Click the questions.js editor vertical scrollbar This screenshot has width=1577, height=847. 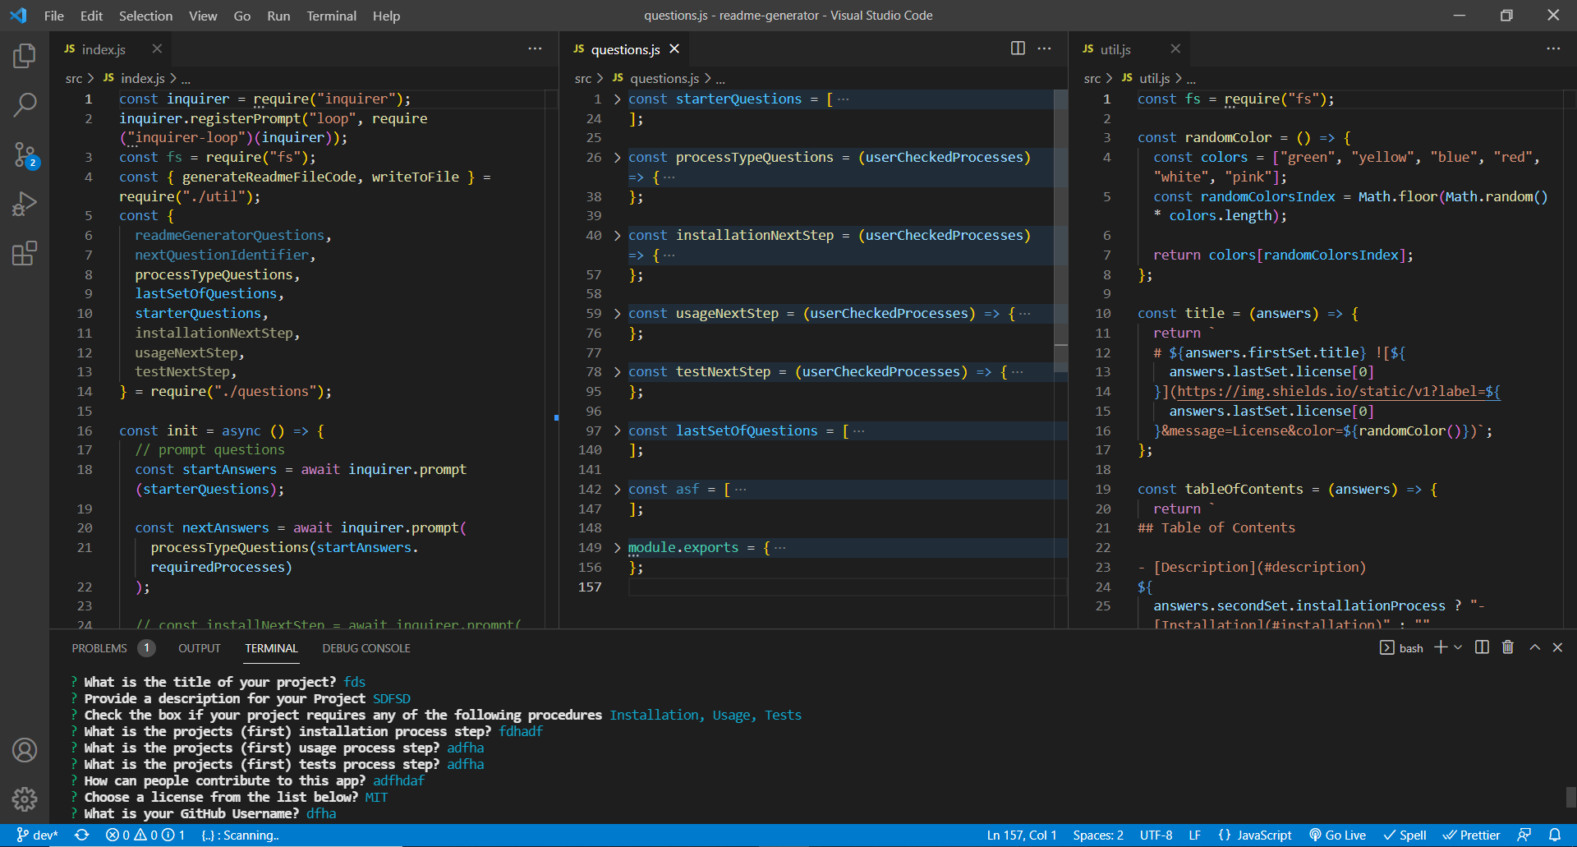click(x=1060, y=230)
